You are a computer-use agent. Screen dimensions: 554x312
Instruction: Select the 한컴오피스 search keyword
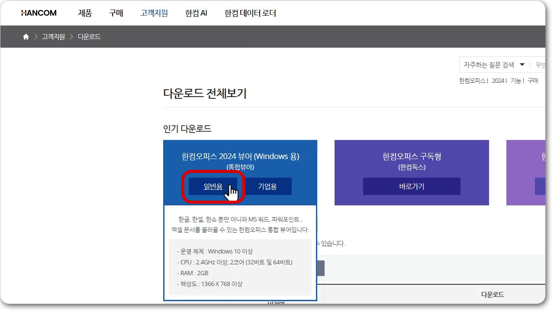tap(472, 81)
